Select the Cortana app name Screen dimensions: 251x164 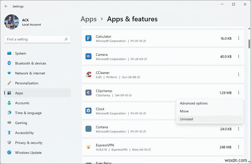tap(102, 127)
